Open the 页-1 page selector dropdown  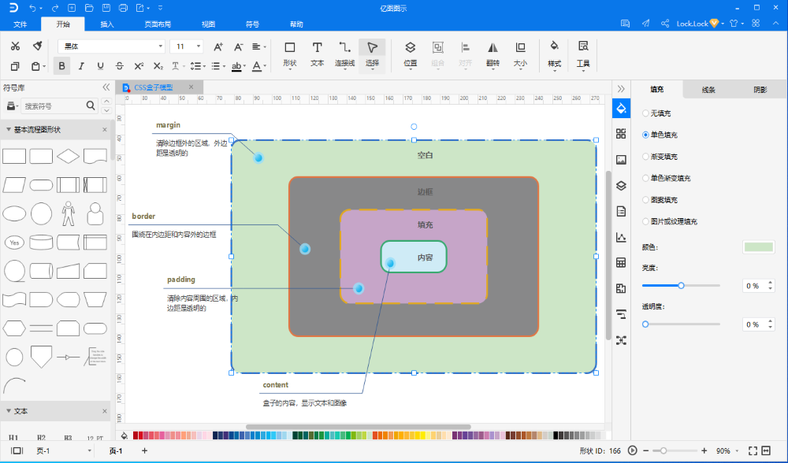(64, 451)
